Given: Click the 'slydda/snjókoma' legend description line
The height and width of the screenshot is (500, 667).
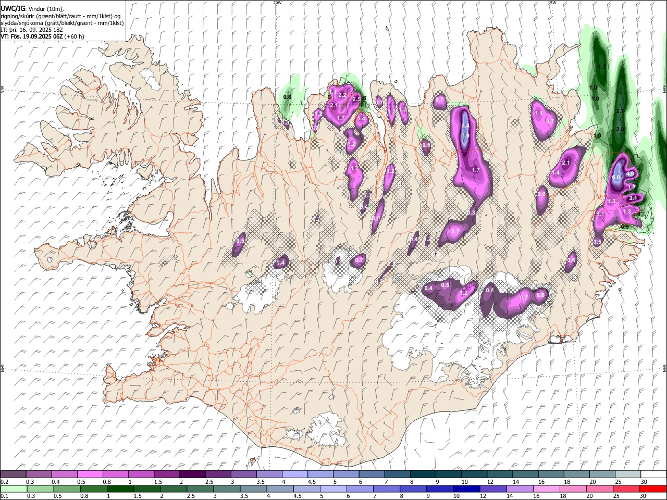Looking at the screenshot, I should click(62, 23).
